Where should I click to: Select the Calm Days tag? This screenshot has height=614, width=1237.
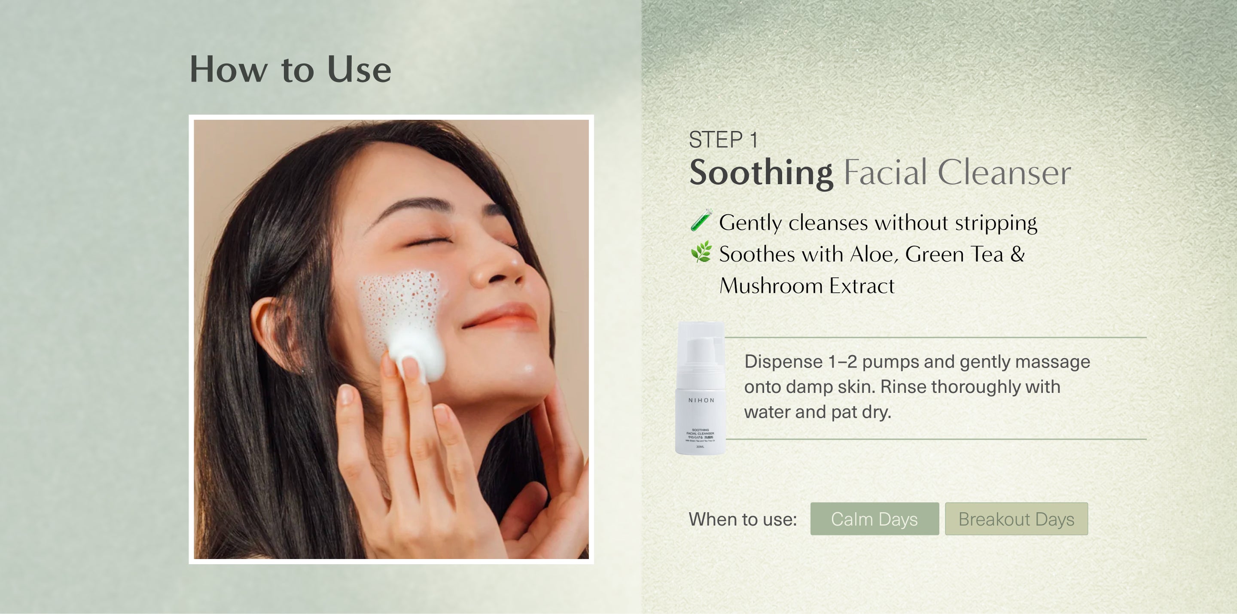point(874,519)
